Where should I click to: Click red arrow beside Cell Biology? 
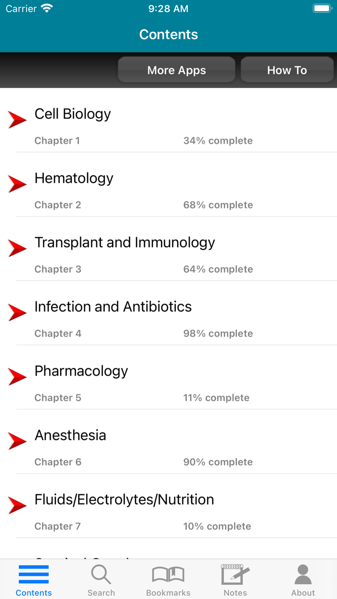[17, 119]
